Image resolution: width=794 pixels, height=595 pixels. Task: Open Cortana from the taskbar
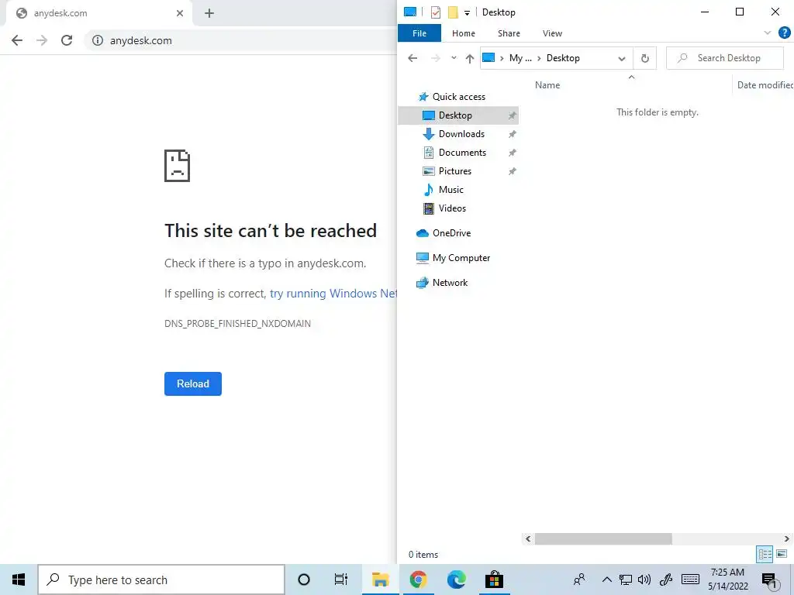click(x=304, y=580)
